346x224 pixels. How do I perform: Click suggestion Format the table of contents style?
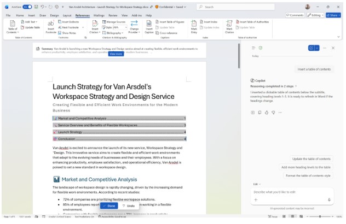[x=308, y=175]
